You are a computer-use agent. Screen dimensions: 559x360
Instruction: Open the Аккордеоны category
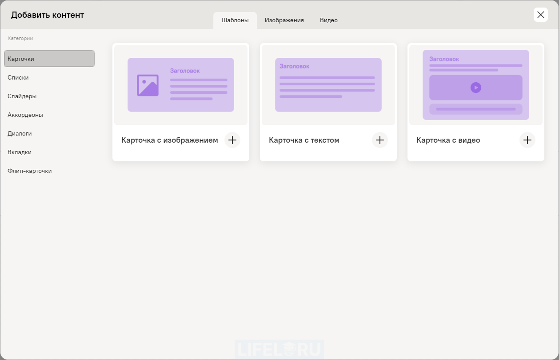tap(24, 115)
